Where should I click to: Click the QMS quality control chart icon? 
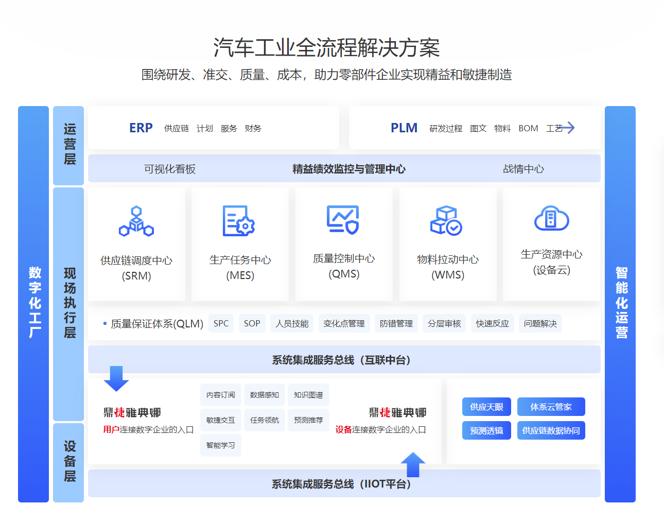pos(343,220)
